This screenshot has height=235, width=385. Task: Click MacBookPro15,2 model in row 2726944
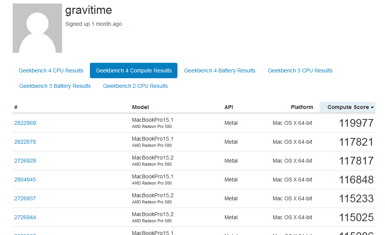pos(153,215)
